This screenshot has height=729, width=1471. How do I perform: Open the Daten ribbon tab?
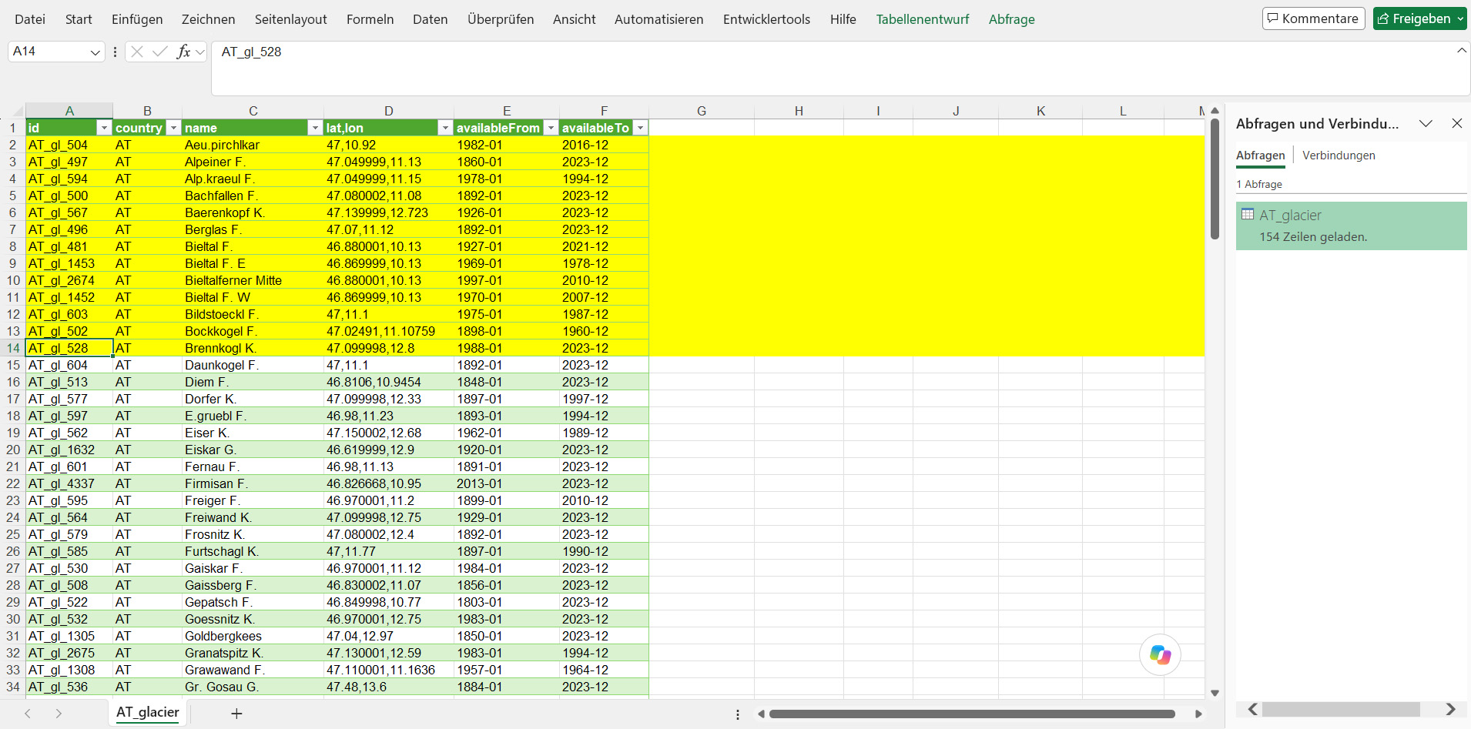pos(430,19)
